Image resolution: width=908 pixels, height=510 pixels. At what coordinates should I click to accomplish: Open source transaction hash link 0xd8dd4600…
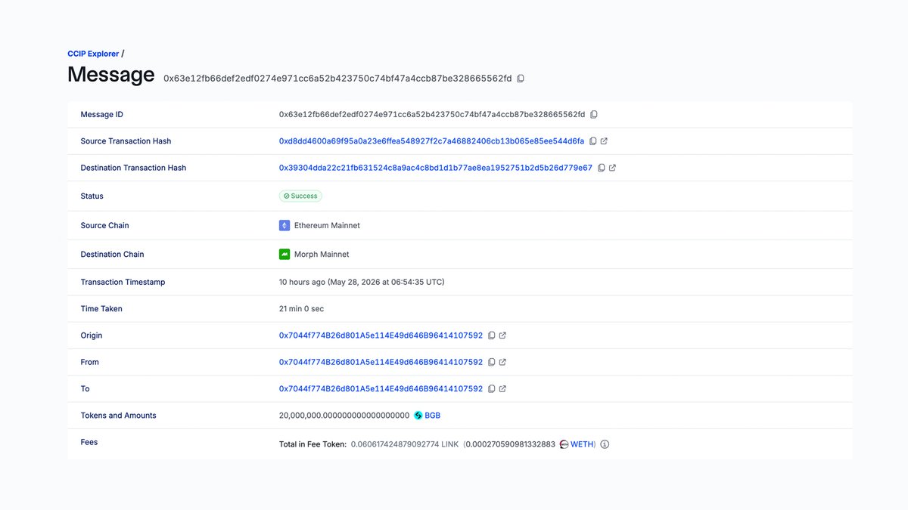pos(432,141)
